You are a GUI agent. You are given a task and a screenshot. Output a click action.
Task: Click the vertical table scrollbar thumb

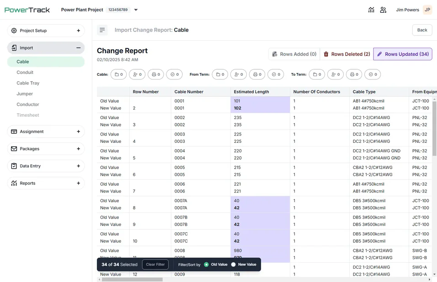434,129
